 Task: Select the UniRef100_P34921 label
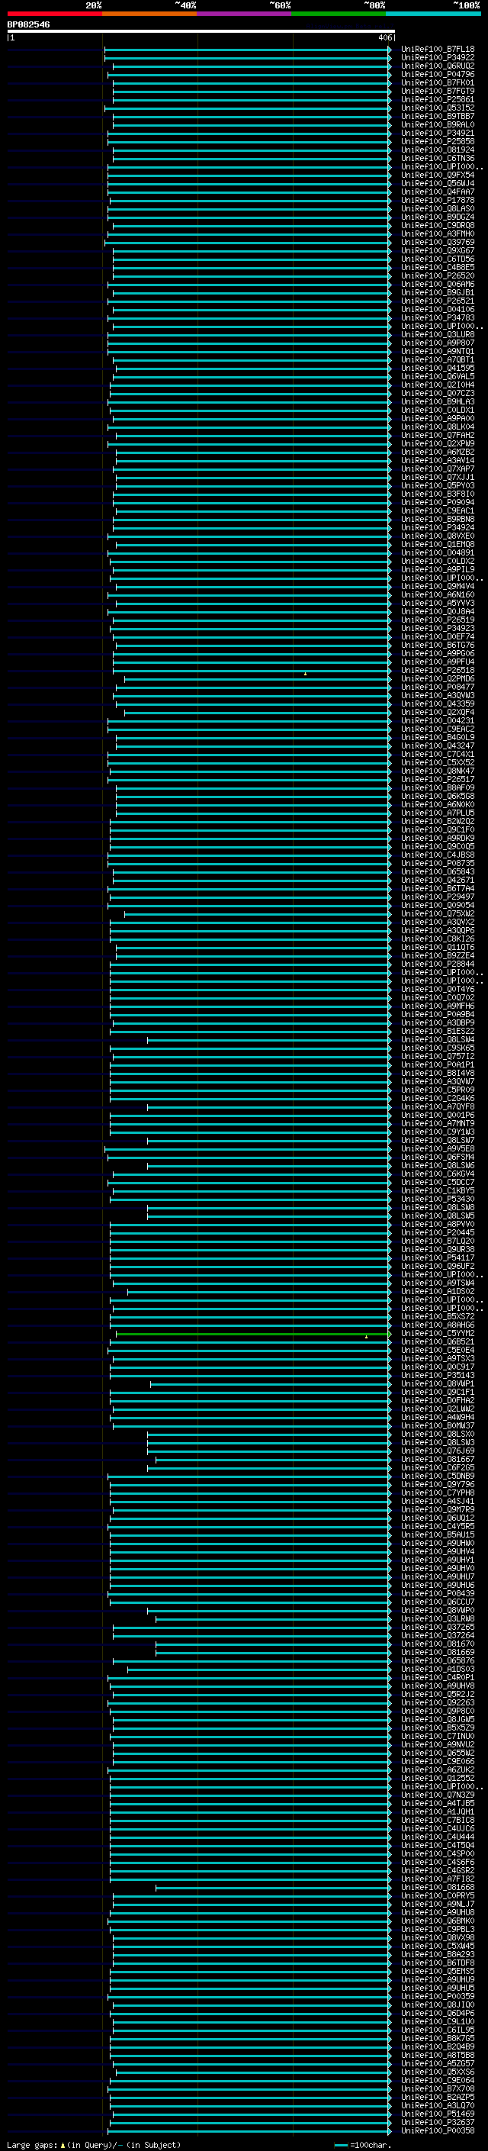438,133
